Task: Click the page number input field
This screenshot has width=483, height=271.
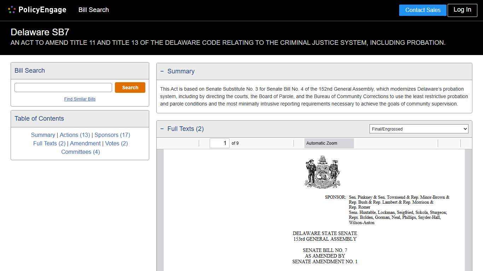Action: [220, 143]
